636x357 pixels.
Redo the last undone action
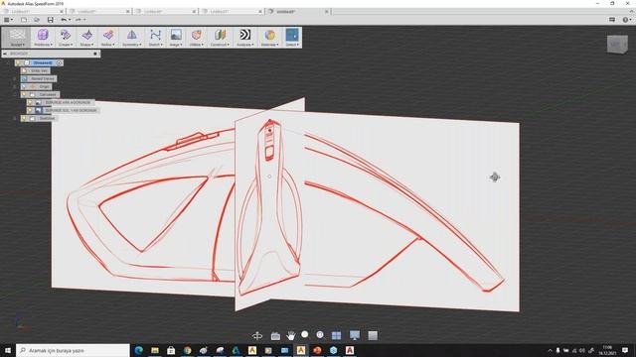(79, 20)
